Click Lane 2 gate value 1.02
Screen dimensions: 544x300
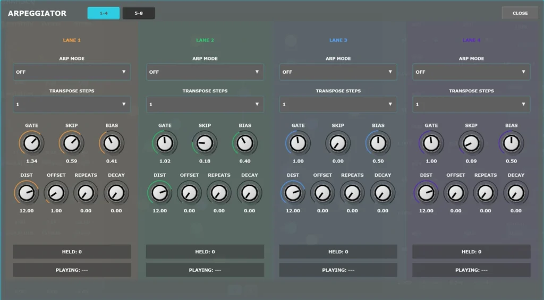click(x=165, y=161)
